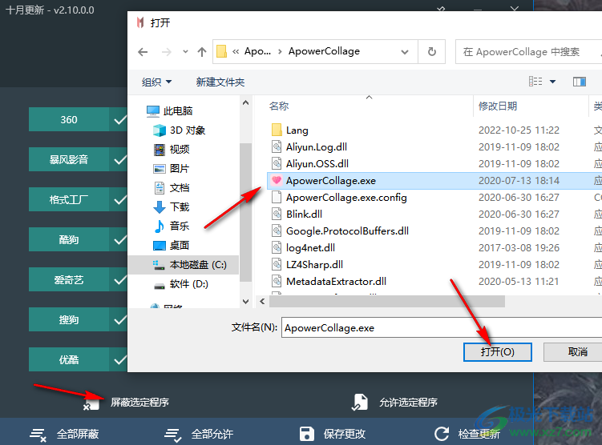Image resolution: width=602 pixels, height=445 pixels.
Task: Click the 格式工厂 program button
Action: click(69, 199)
